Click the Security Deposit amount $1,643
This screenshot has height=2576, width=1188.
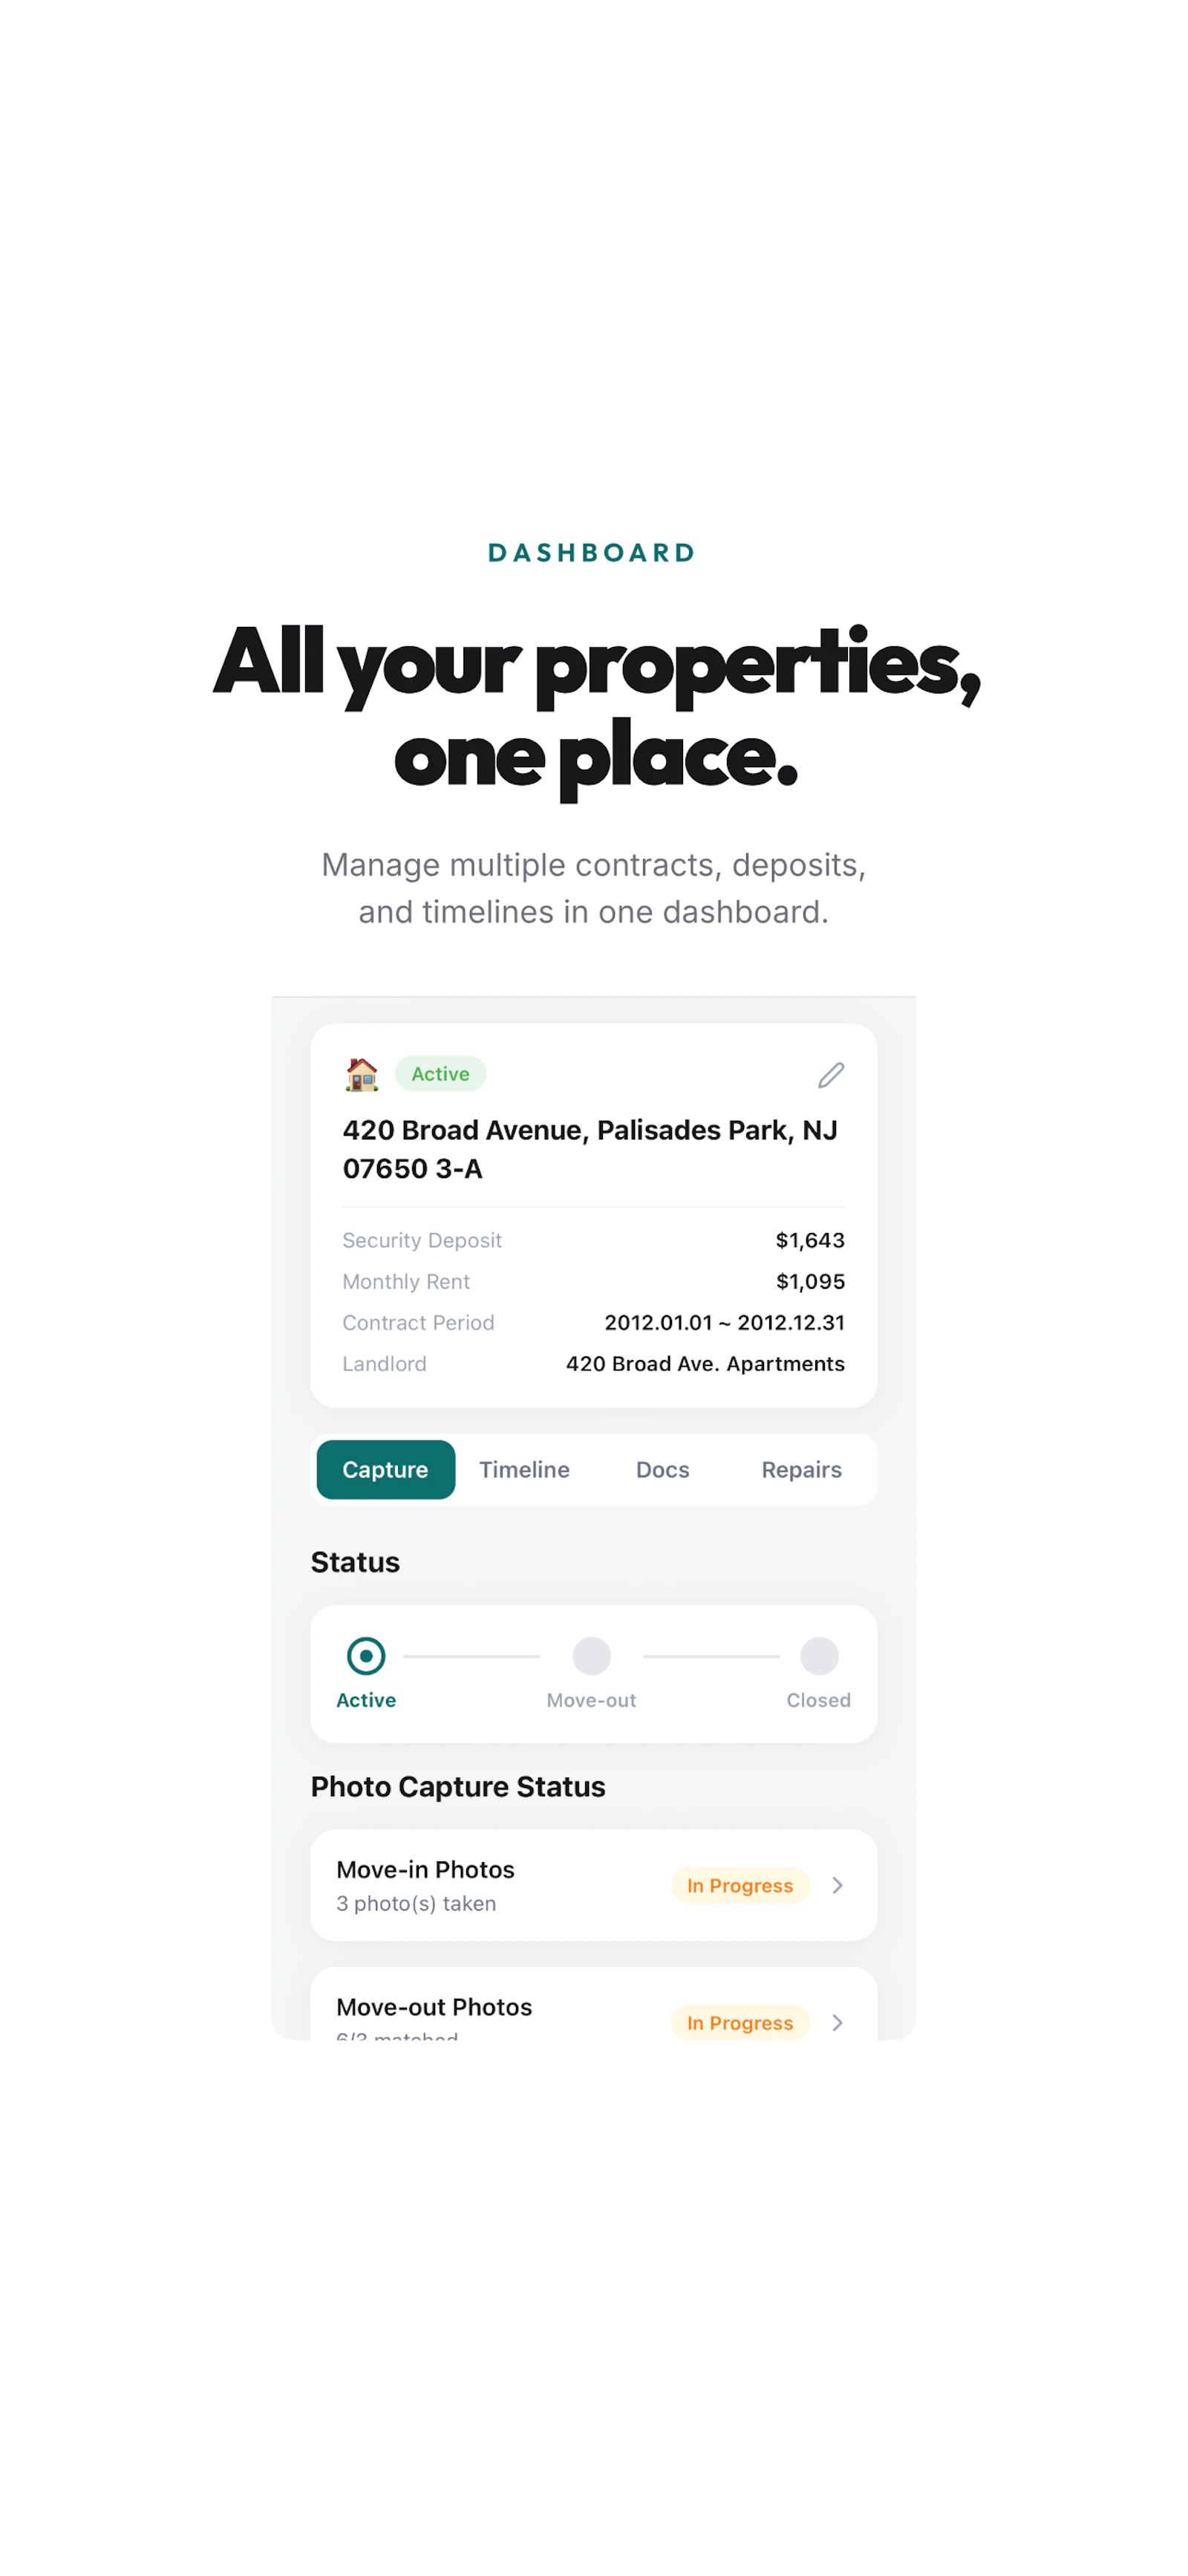(x=810, y=1240)
